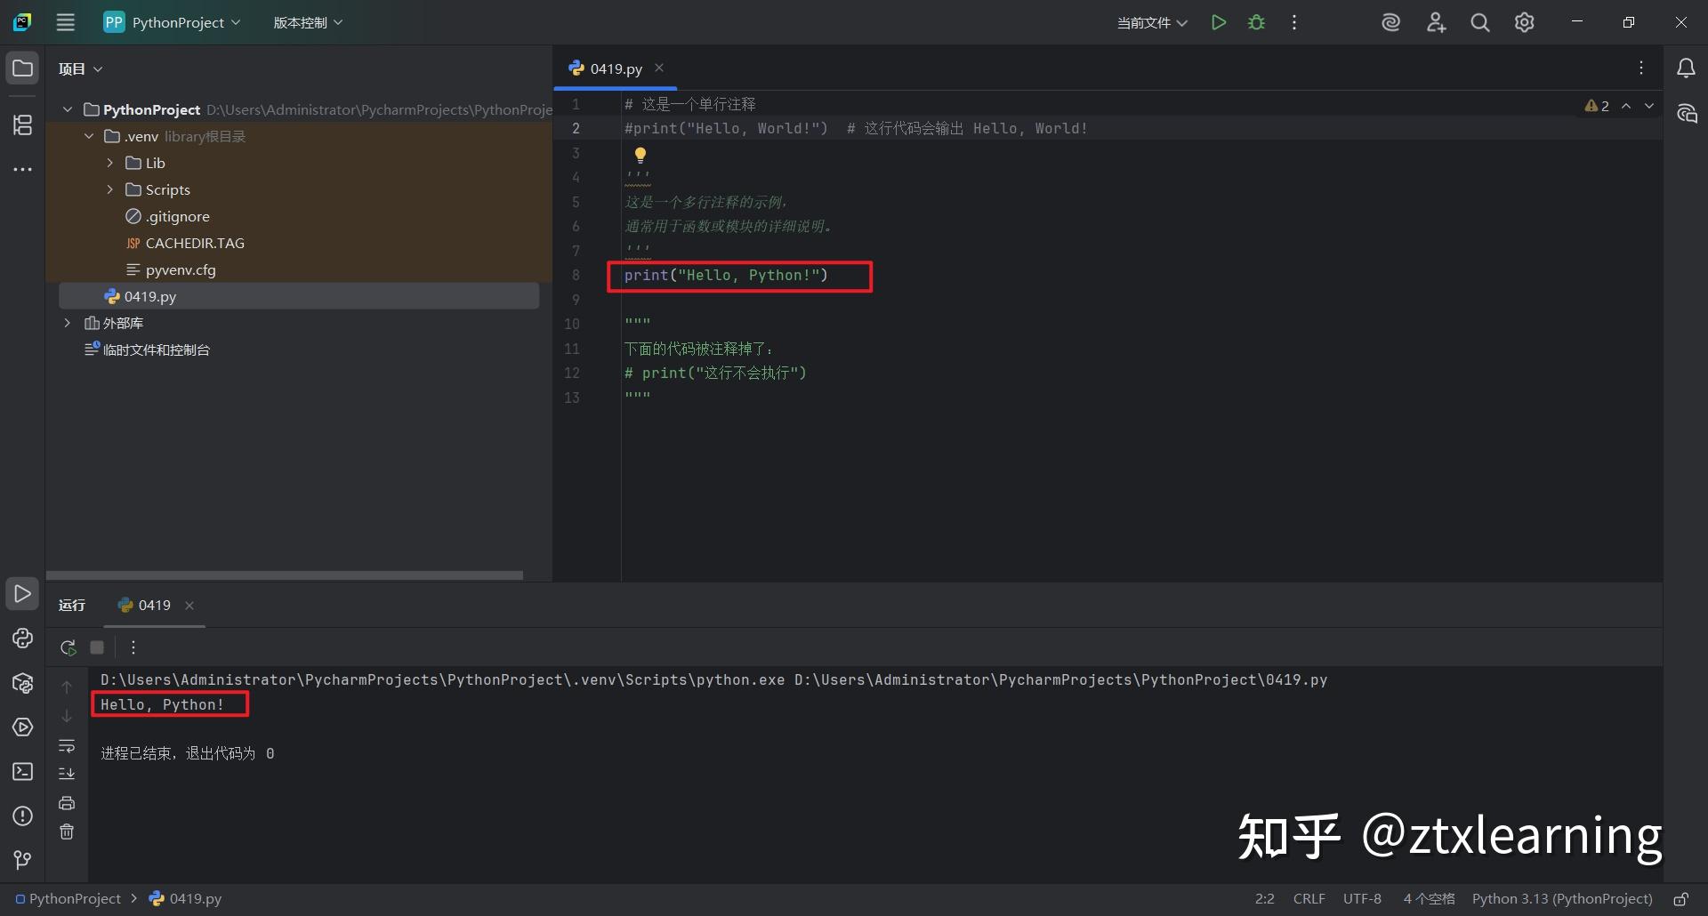Clear console output with trash icon
Viewport: 1708px width, 916px height.
coord(67,832)
